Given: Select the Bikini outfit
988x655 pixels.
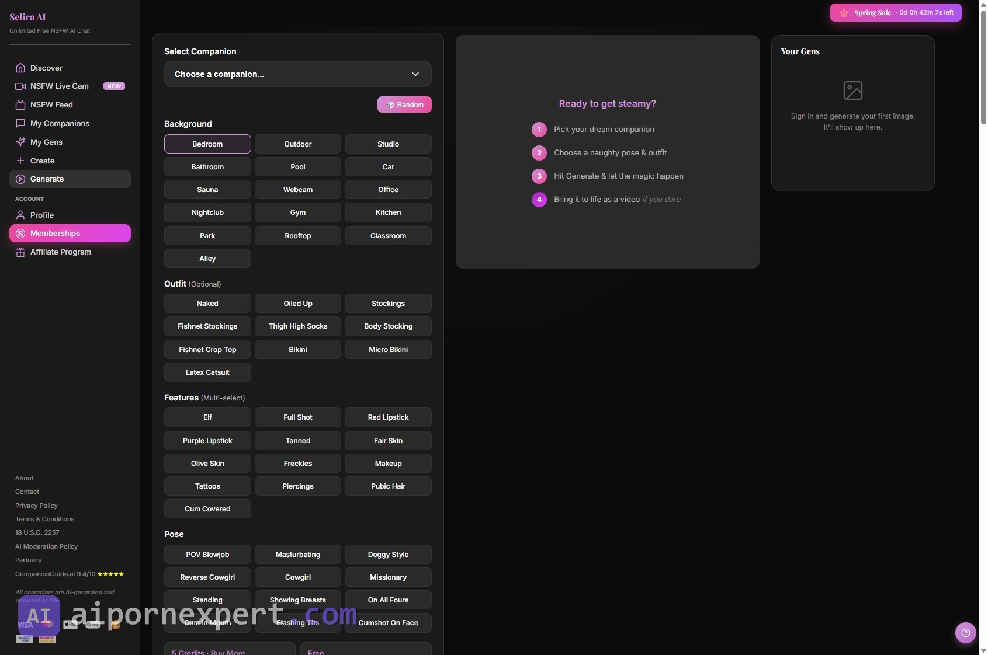Looking at the screenshot, I should (298, 350).
